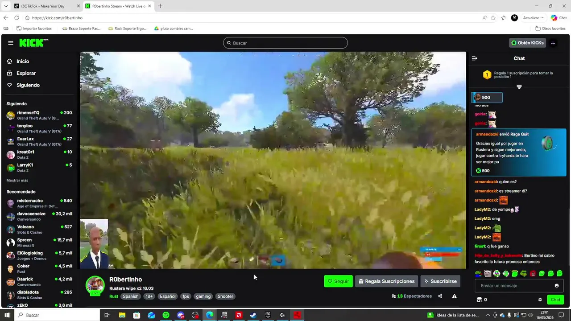Viewport: 571px width, 321px height.
Task: Show hidden system tray icons
Action: coord(488,315)
